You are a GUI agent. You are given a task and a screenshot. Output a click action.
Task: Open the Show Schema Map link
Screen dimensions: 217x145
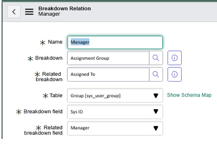click(189, 95)
